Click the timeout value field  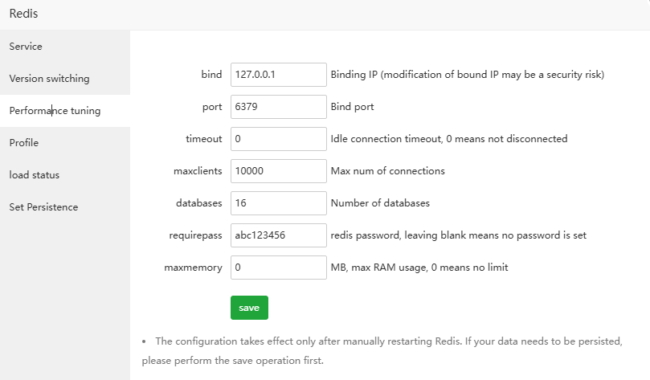click(x=278, y=139)
